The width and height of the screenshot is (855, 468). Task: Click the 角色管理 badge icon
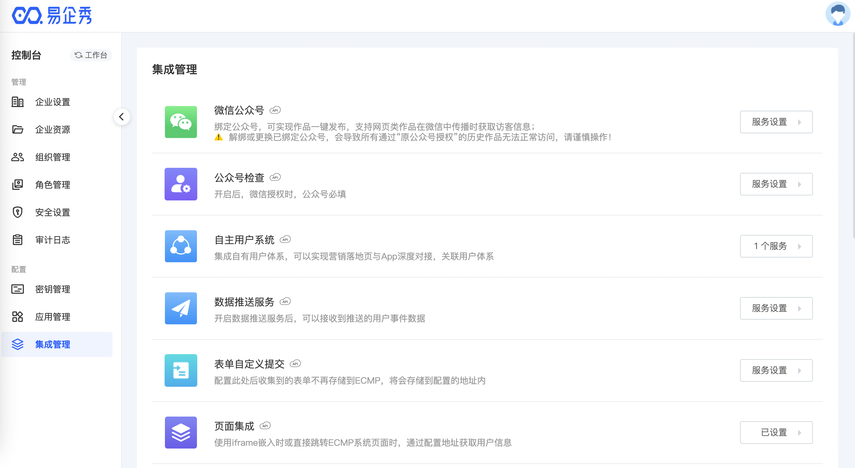(x=18, y=185)
